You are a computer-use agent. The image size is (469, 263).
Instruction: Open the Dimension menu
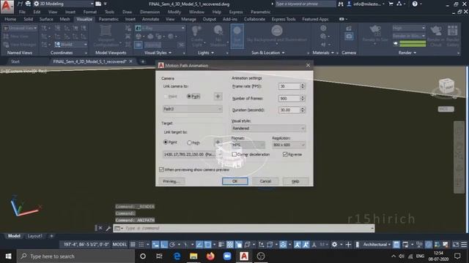[x=149, y=12]
